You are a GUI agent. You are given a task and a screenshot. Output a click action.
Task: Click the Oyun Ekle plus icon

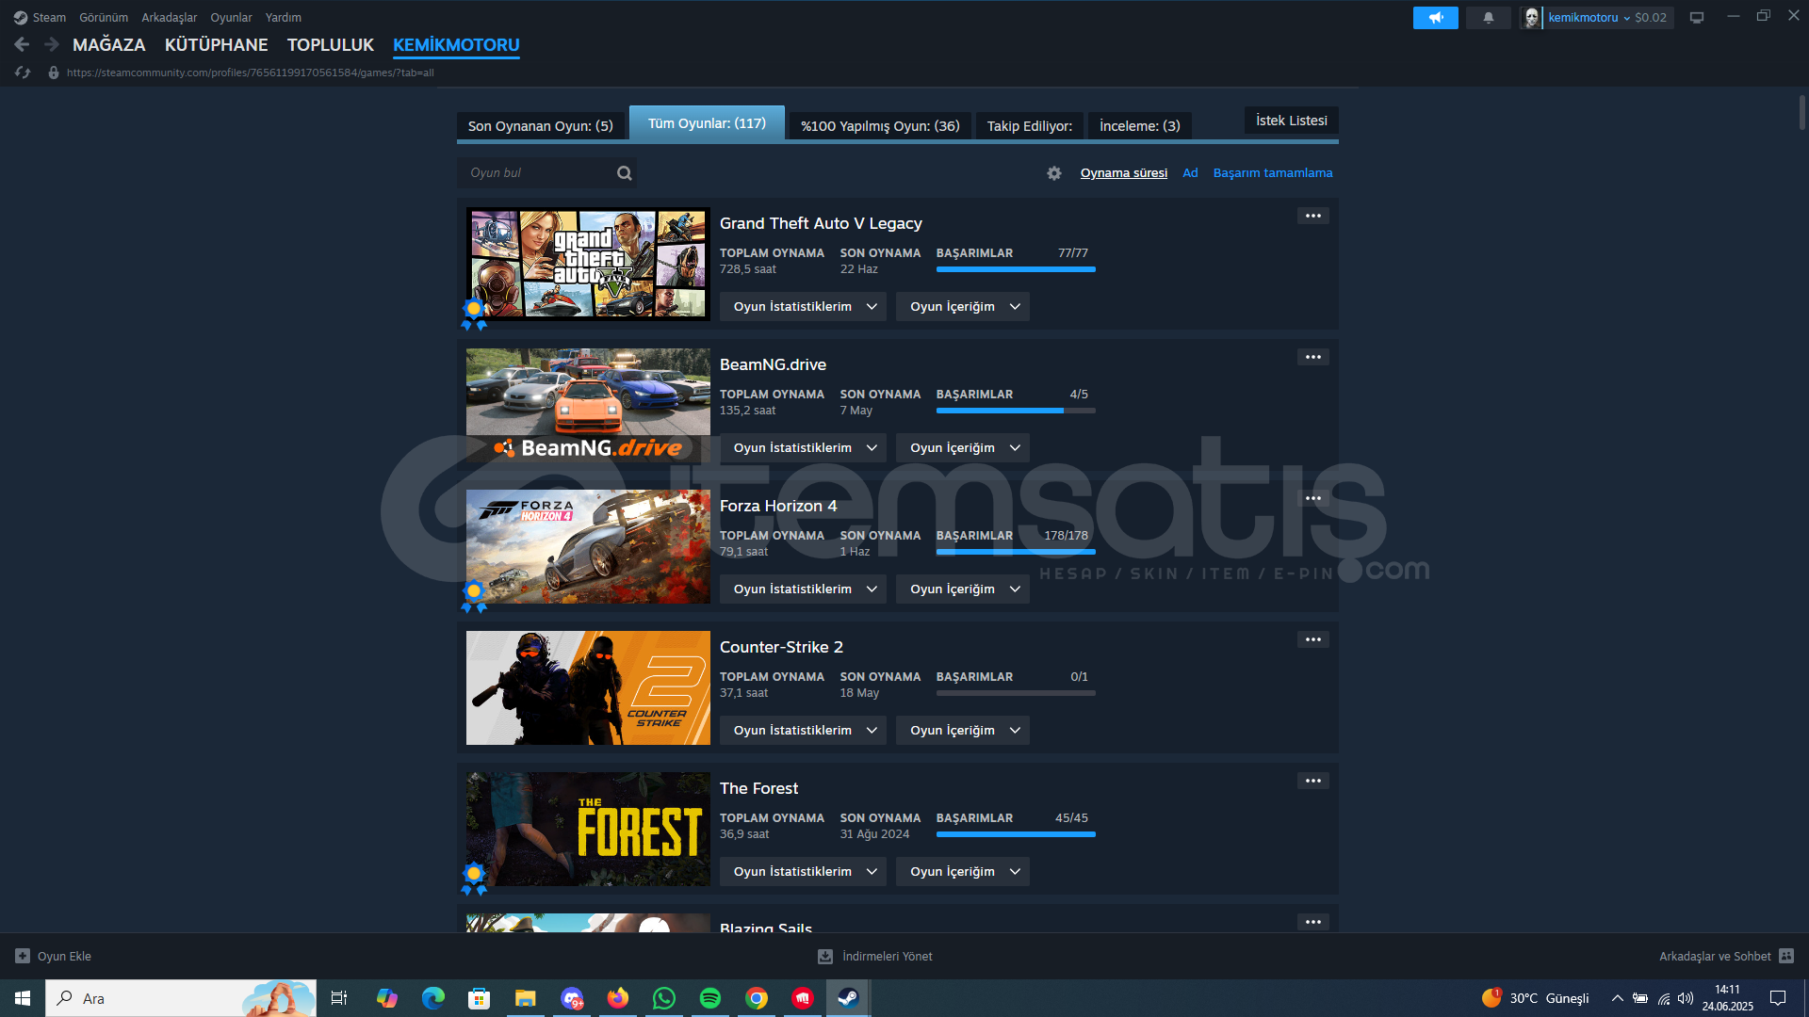[23, 956]
